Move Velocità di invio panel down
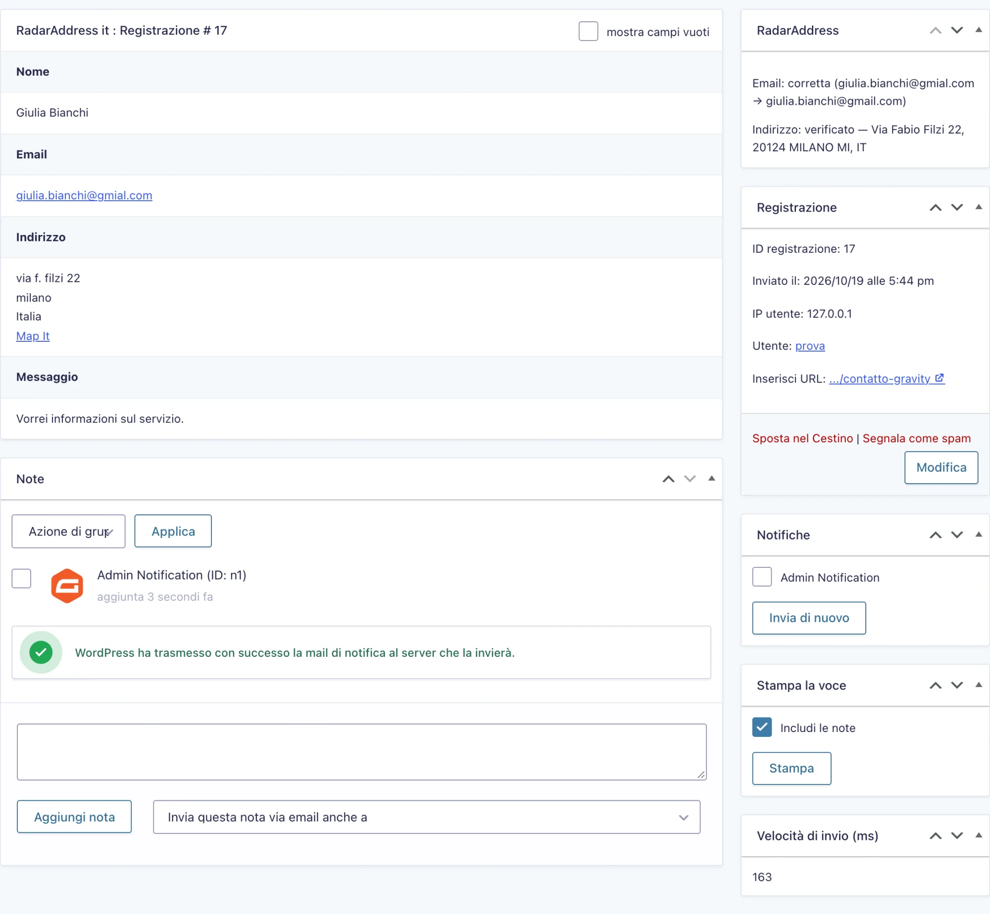 click(957, 836)
